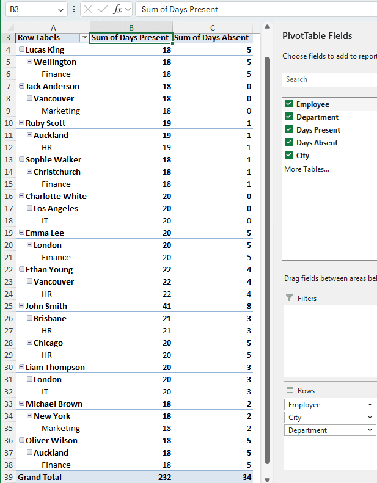Click the Insert Function fx icon
Screen dimensions: 377x483
coord(117,10)
